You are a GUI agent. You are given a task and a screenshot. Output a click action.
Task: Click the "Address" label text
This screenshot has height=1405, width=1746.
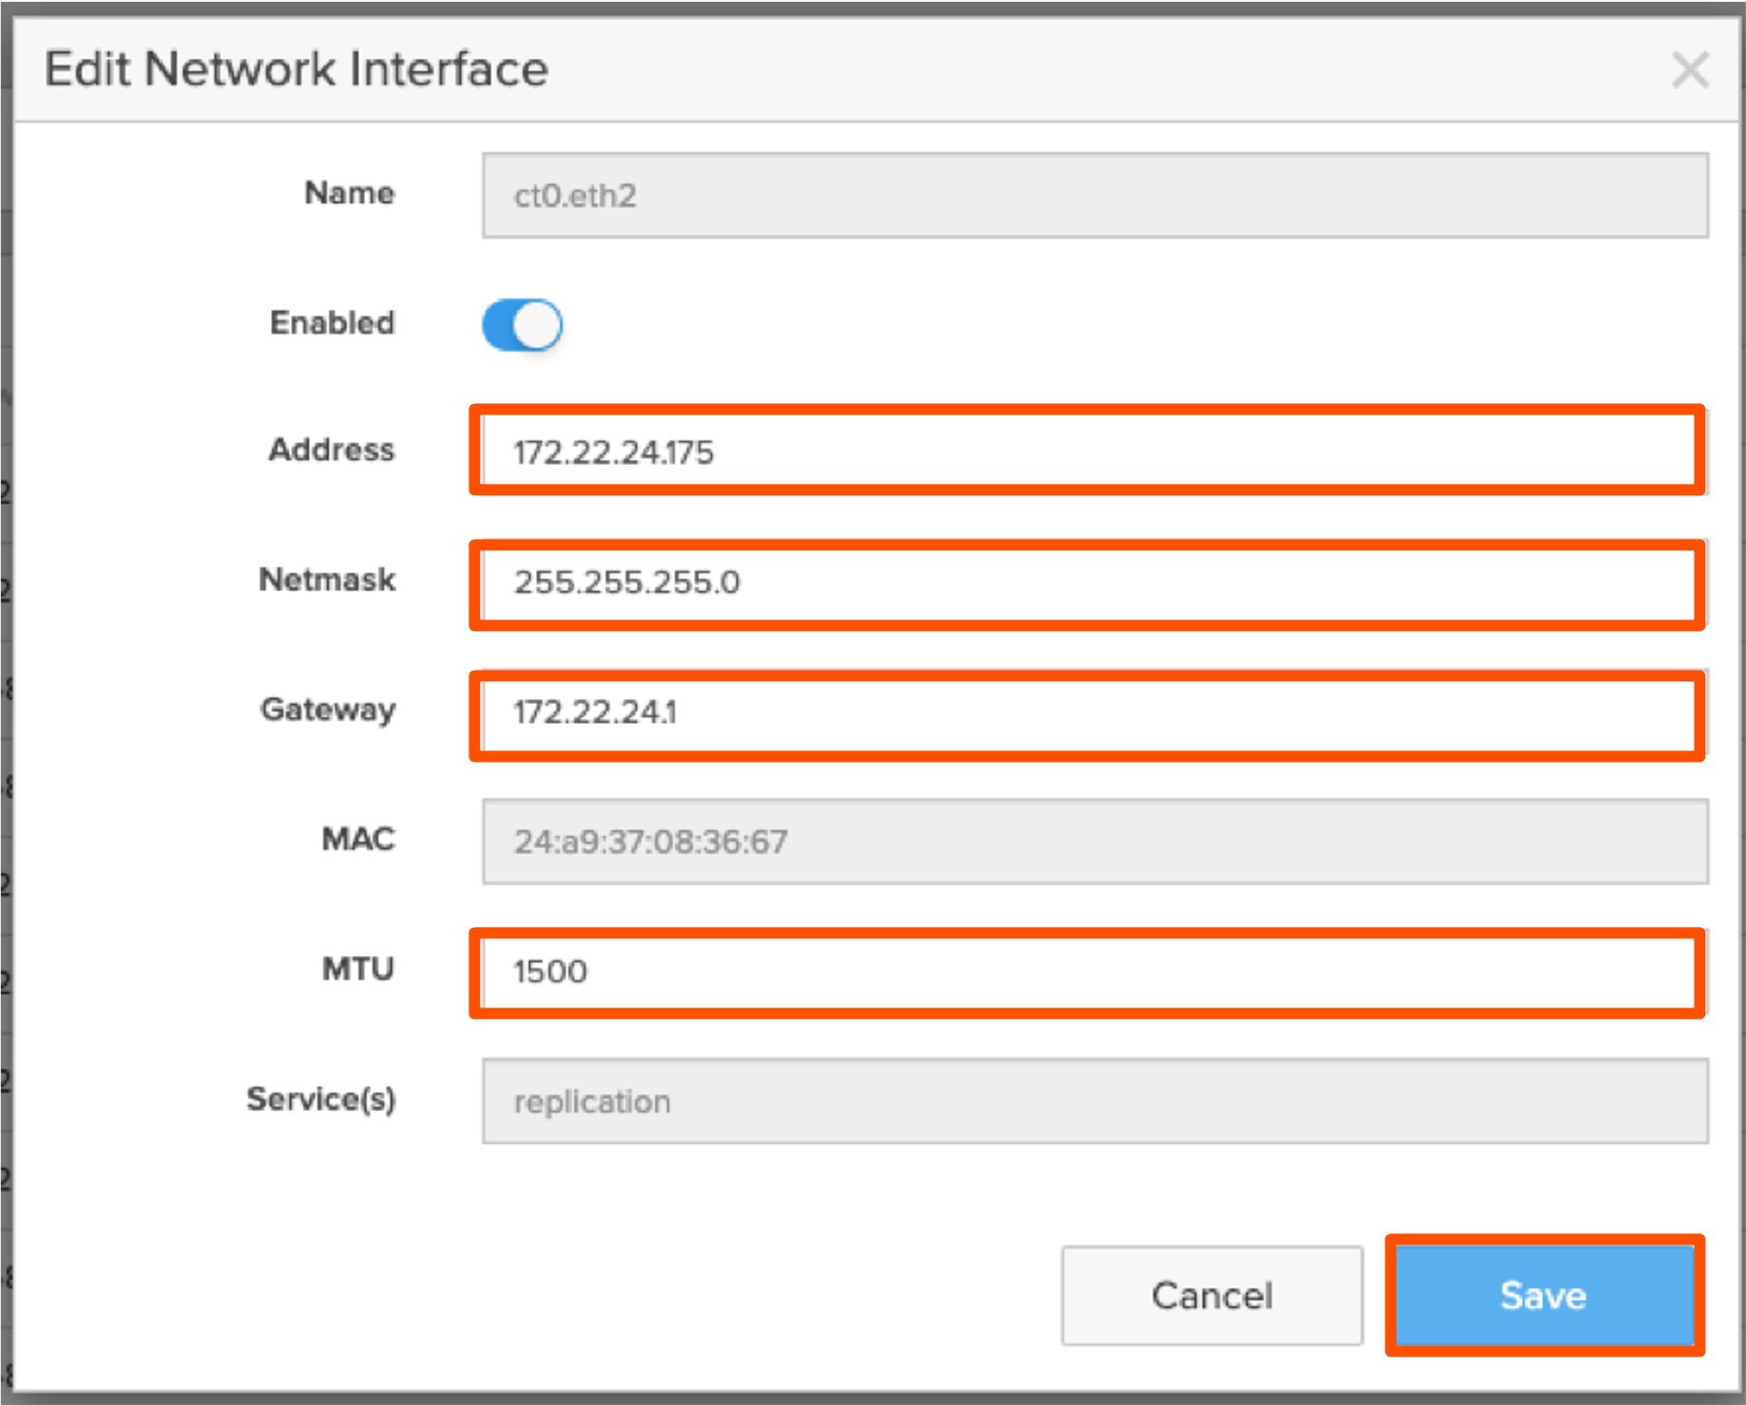point(331,450)
